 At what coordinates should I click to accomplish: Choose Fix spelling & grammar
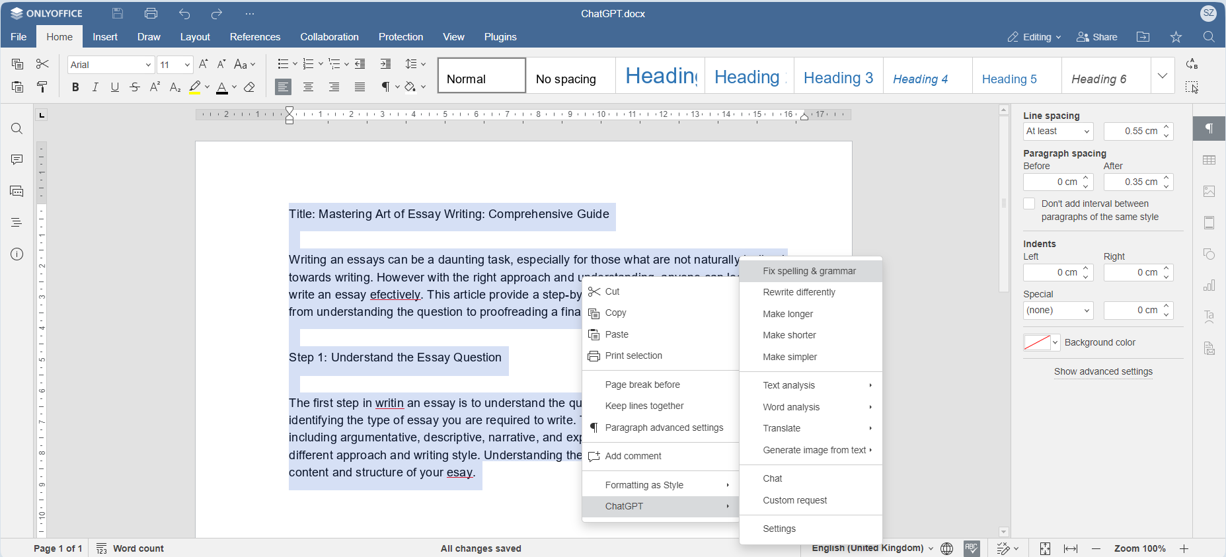810,271
